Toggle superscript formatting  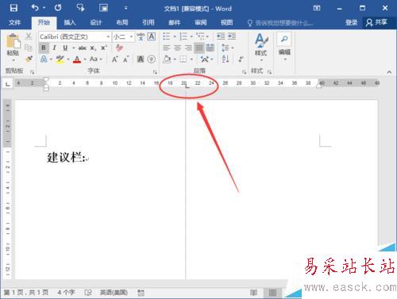[104, 48]
